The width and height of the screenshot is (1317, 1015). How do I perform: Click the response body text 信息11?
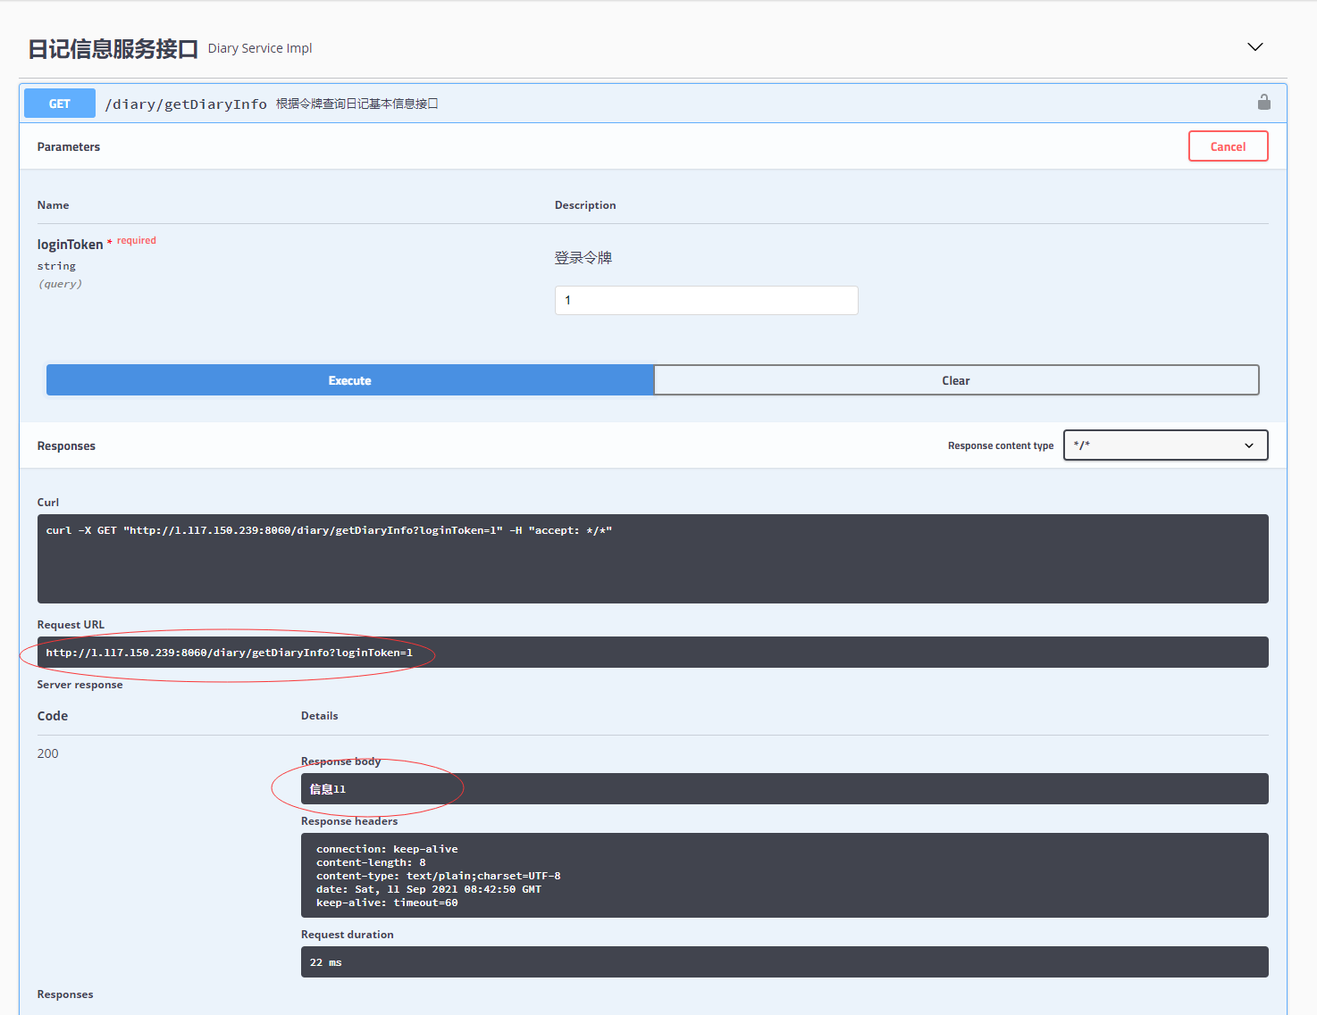[x=328, y=789]
